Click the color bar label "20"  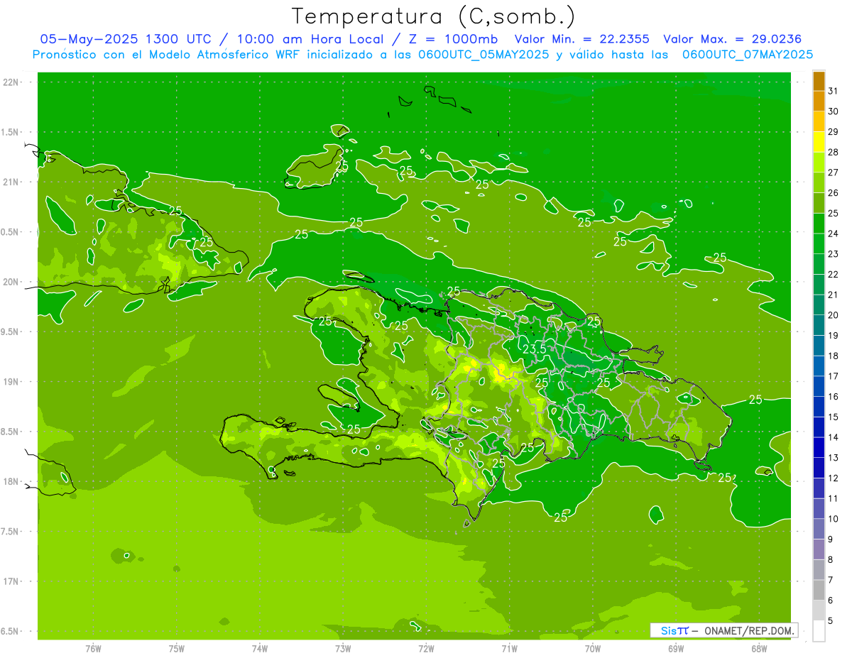coord(834,315)
